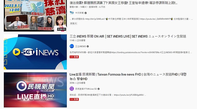Click the 新影片 badge under 中天新聞 video
Image resolution: width=197 pixels, height=109 pixels.
point(74,23)
